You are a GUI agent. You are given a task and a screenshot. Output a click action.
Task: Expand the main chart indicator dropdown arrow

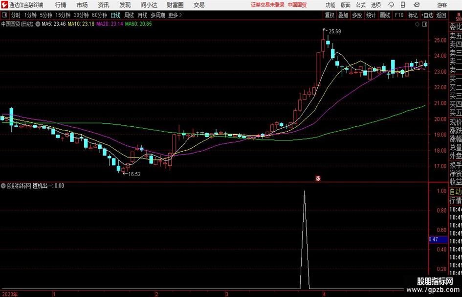click(x=38, y=24)
